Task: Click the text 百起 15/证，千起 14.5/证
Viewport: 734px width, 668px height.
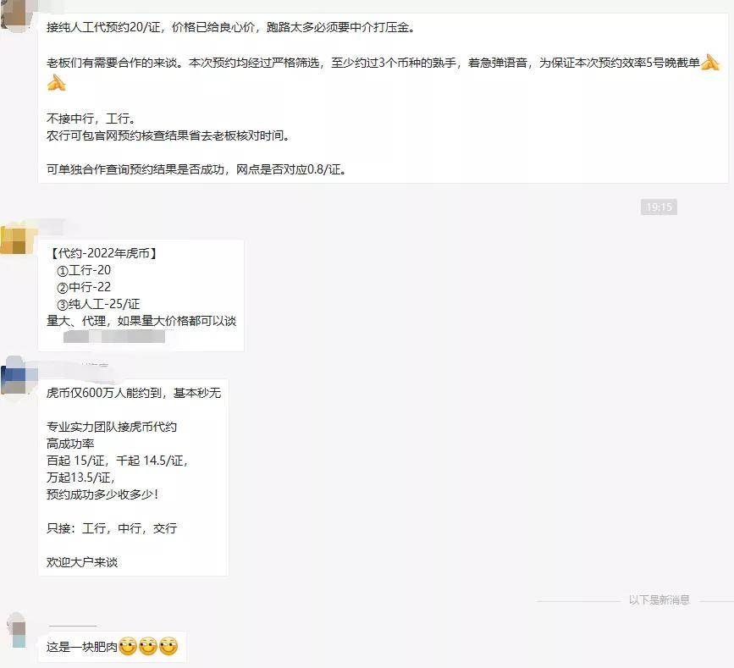Action: click(x=117, y=461)
